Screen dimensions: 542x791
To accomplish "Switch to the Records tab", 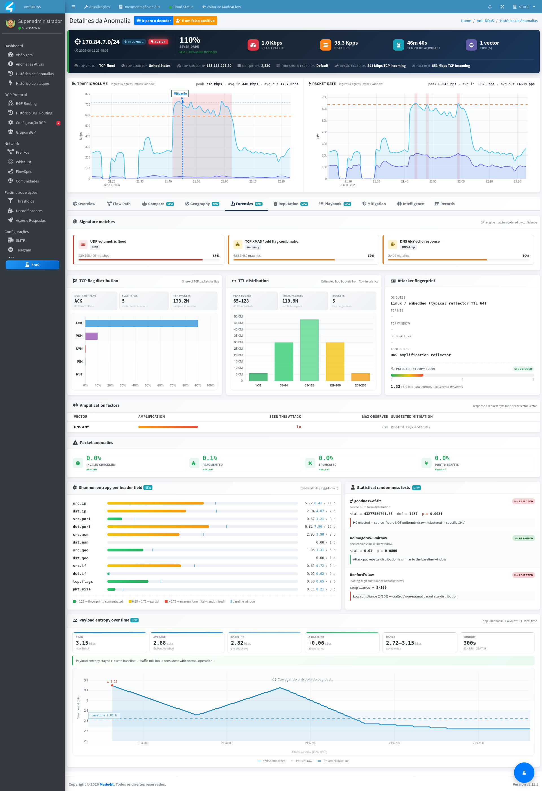I will [445, 204].
